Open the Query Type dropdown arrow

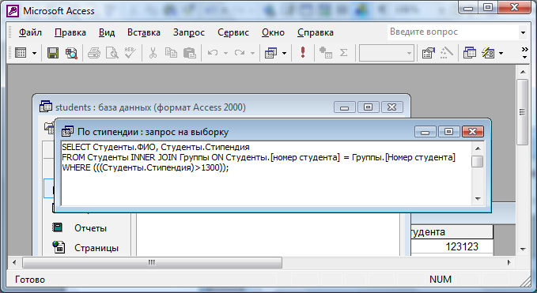(284, 53)
